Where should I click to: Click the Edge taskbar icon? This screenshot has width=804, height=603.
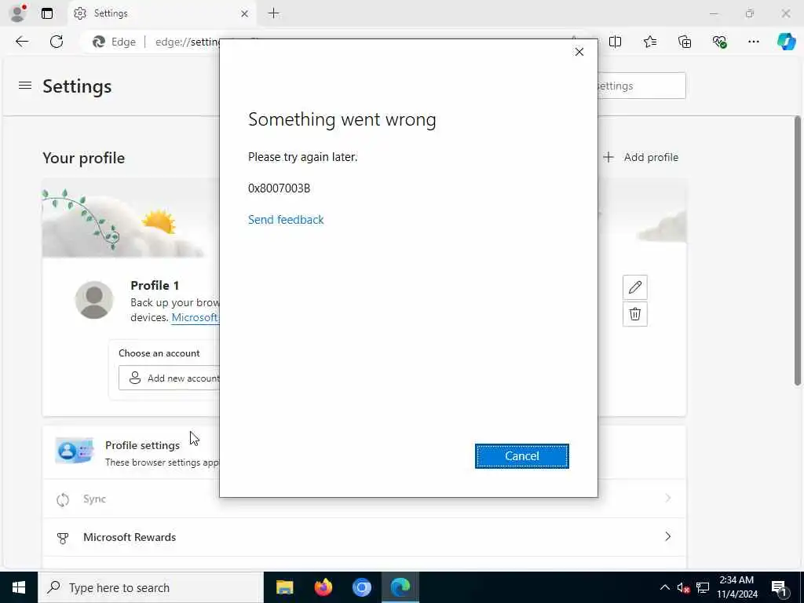pyautogui.click(x=400, y=587)
